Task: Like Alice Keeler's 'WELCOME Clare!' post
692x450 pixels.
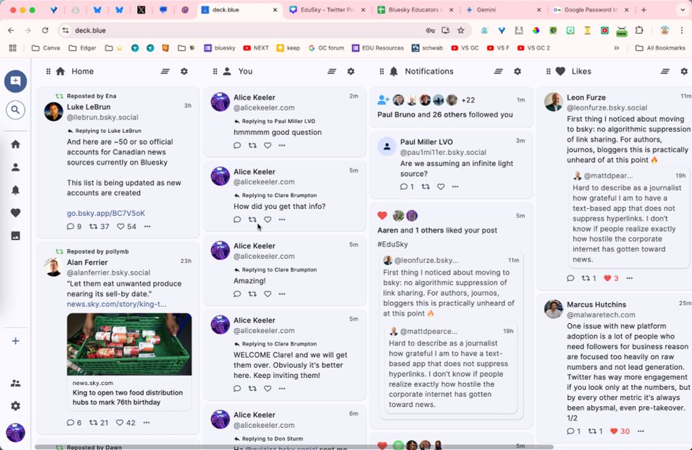Action: coord(267,388)
